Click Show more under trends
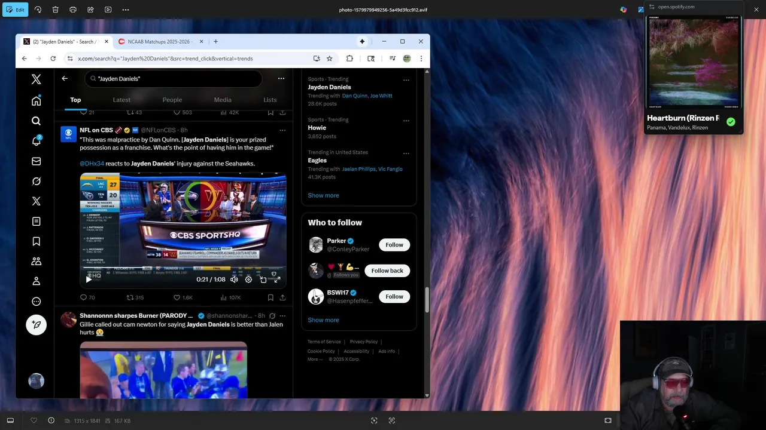Image resolution: width=766 pixels, height=430 pixels. [323, 195]
